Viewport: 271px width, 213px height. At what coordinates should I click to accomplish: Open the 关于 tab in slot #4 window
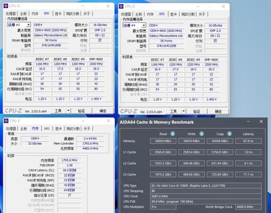[x=202, y=14]
